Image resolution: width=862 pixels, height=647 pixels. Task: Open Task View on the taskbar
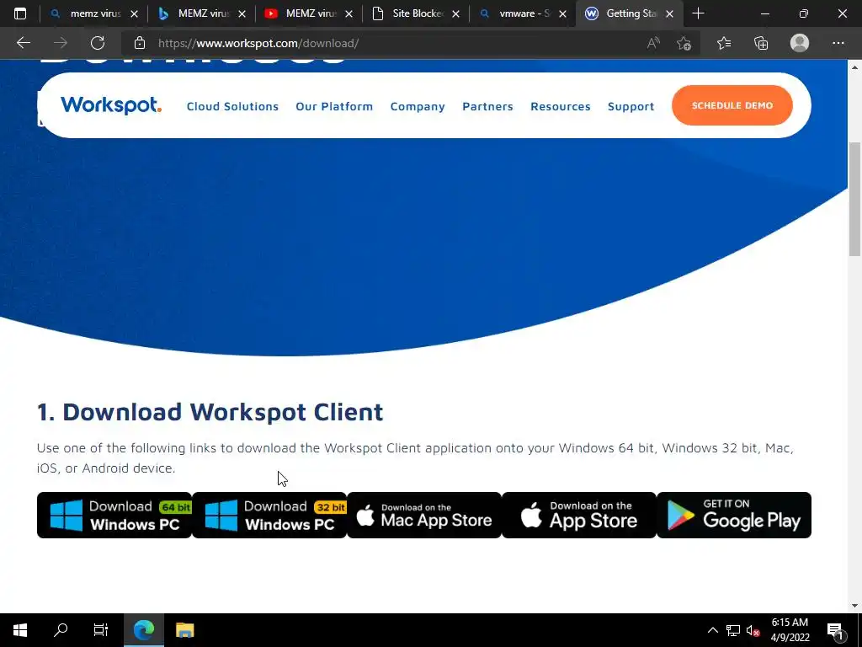coord(101,630)
